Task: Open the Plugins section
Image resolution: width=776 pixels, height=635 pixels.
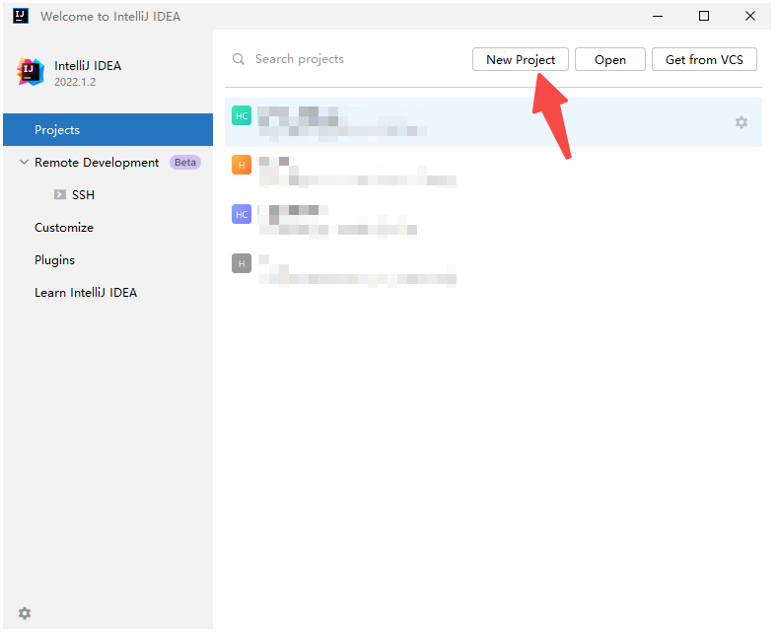Action: click(x=54, y=260)
